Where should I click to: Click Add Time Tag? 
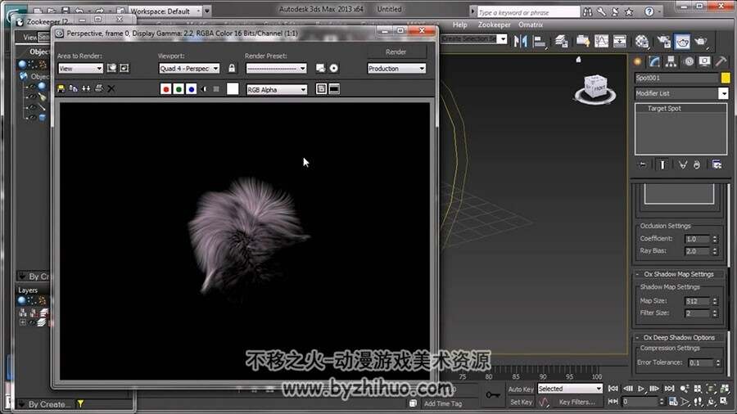pyautogui.click(x=443, y=403)
